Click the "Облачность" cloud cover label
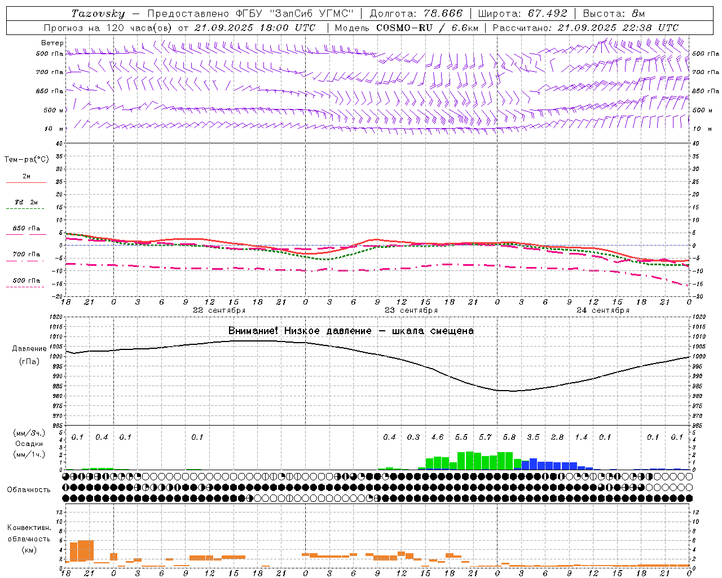This screenshot has width=722, height=578. coord(29,490)
